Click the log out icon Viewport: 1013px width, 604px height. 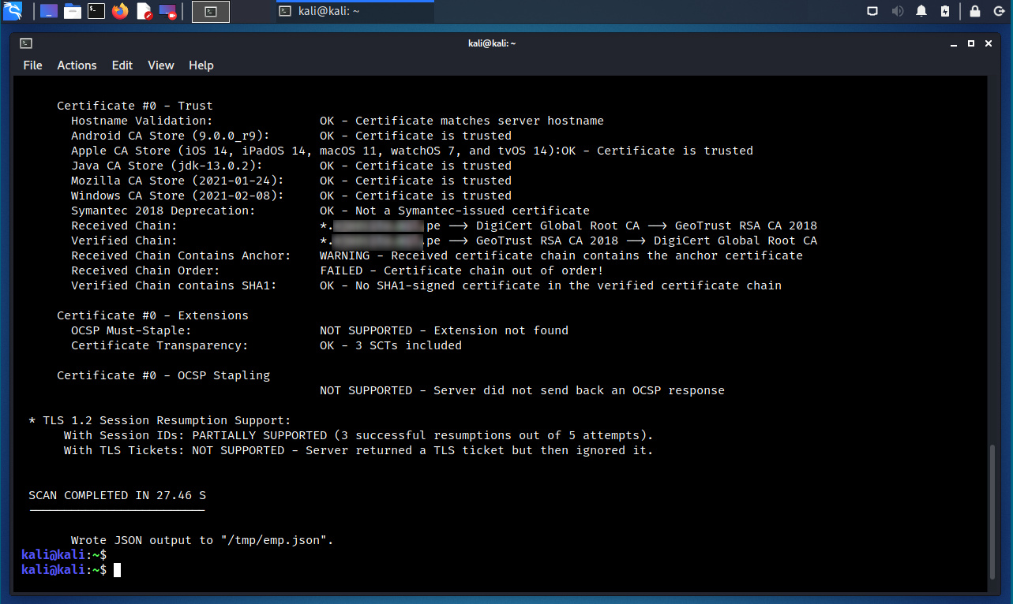[999, 11]
